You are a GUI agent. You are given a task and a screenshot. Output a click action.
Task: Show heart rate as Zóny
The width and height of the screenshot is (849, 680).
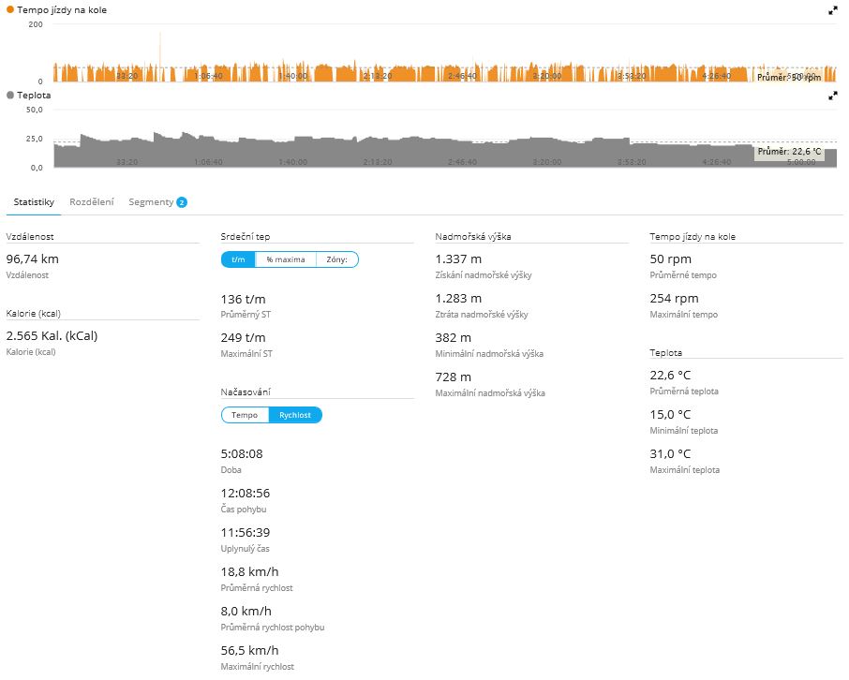(x=337, y=259)
